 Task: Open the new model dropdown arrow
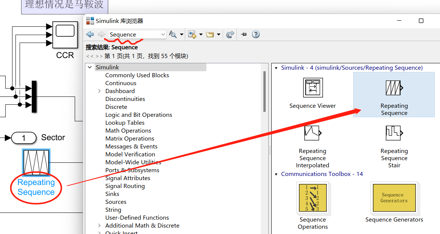pos(201,34)
